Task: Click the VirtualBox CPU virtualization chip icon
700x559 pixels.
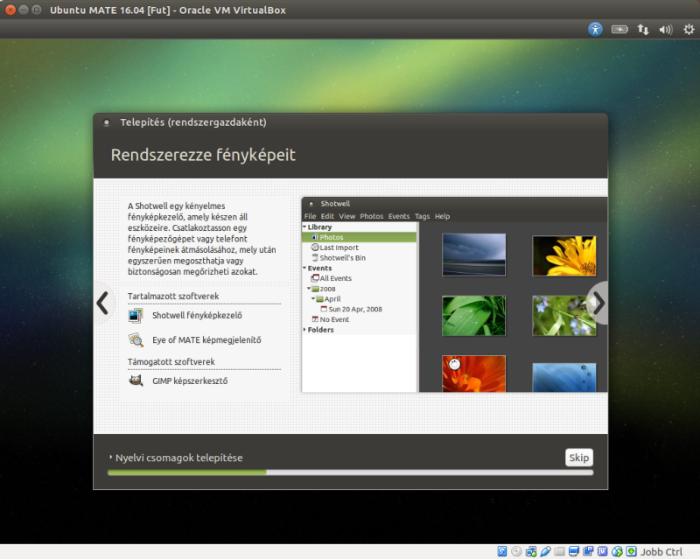Action: coord(602,551)
